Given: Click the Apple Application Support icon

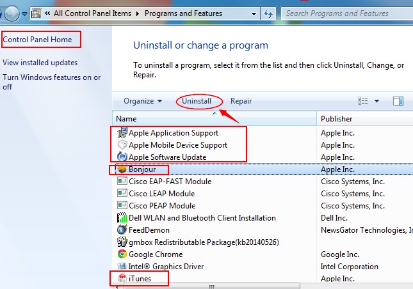Looking at the screenshot, I should (x=122, y=133).
